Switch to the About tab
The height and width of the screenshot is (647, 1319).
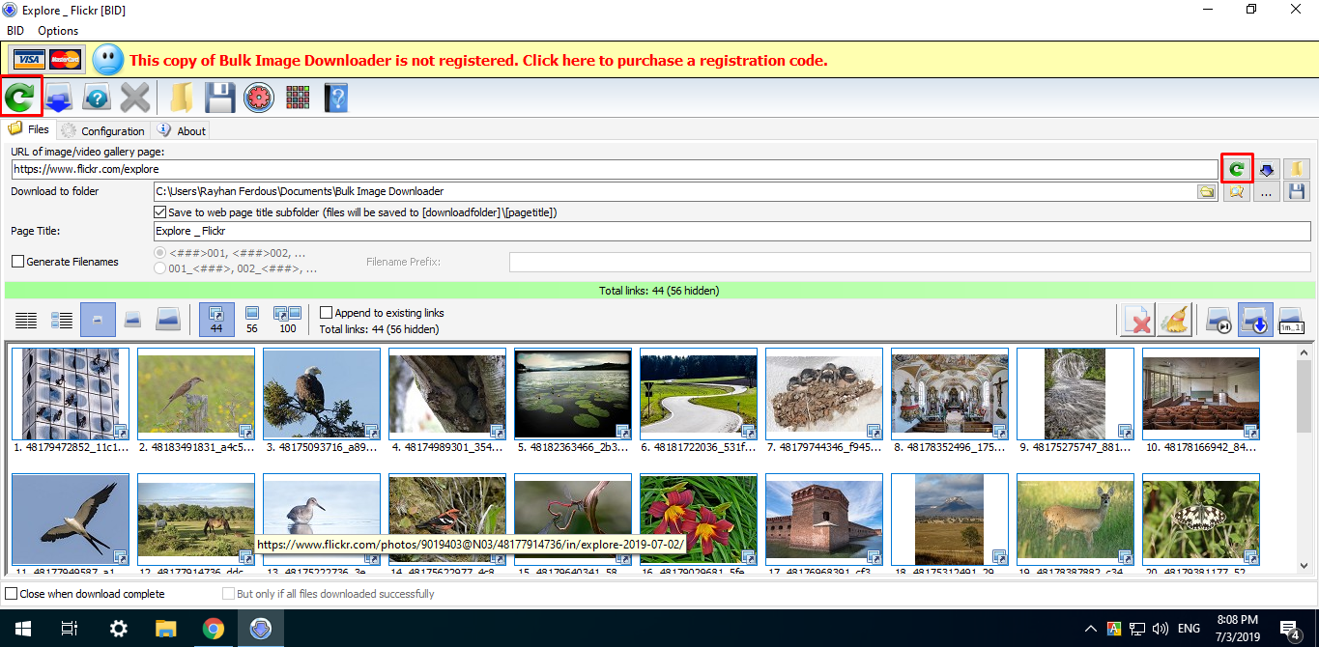pyautogui.click(x=181, y=130)
